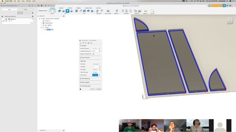The image size is (236, 132).
Task: Expand the Setup2 tree node
Action: 43,30
